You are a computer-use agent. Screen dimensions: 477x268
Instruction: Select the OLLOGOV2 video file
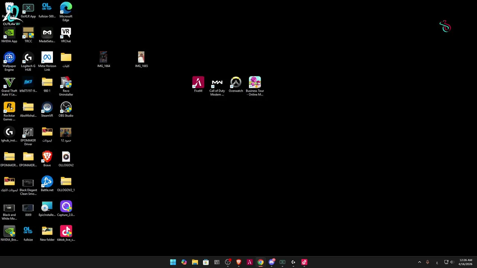tap(66, 160)
